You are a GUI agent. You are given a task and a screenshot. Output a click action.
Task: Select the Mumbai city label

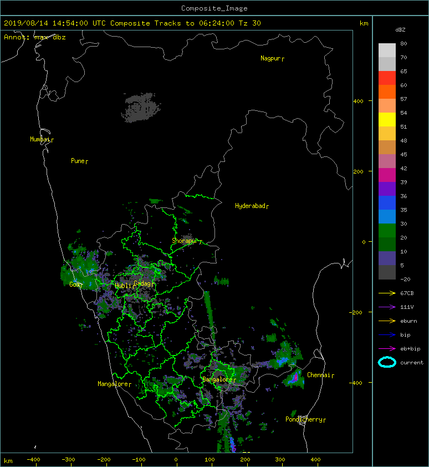(42, 139)
